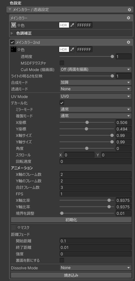
Task: Click the X軸サイズ slider handle
Action: 112,135
